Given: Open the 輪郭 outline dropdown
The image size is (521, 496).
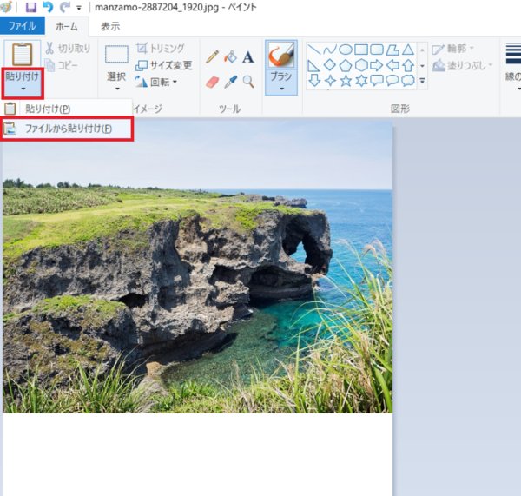Looking at the screenshot, I should coord(453,49).
